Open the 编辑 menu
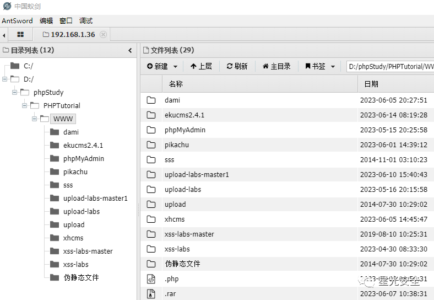 [46, 21]
